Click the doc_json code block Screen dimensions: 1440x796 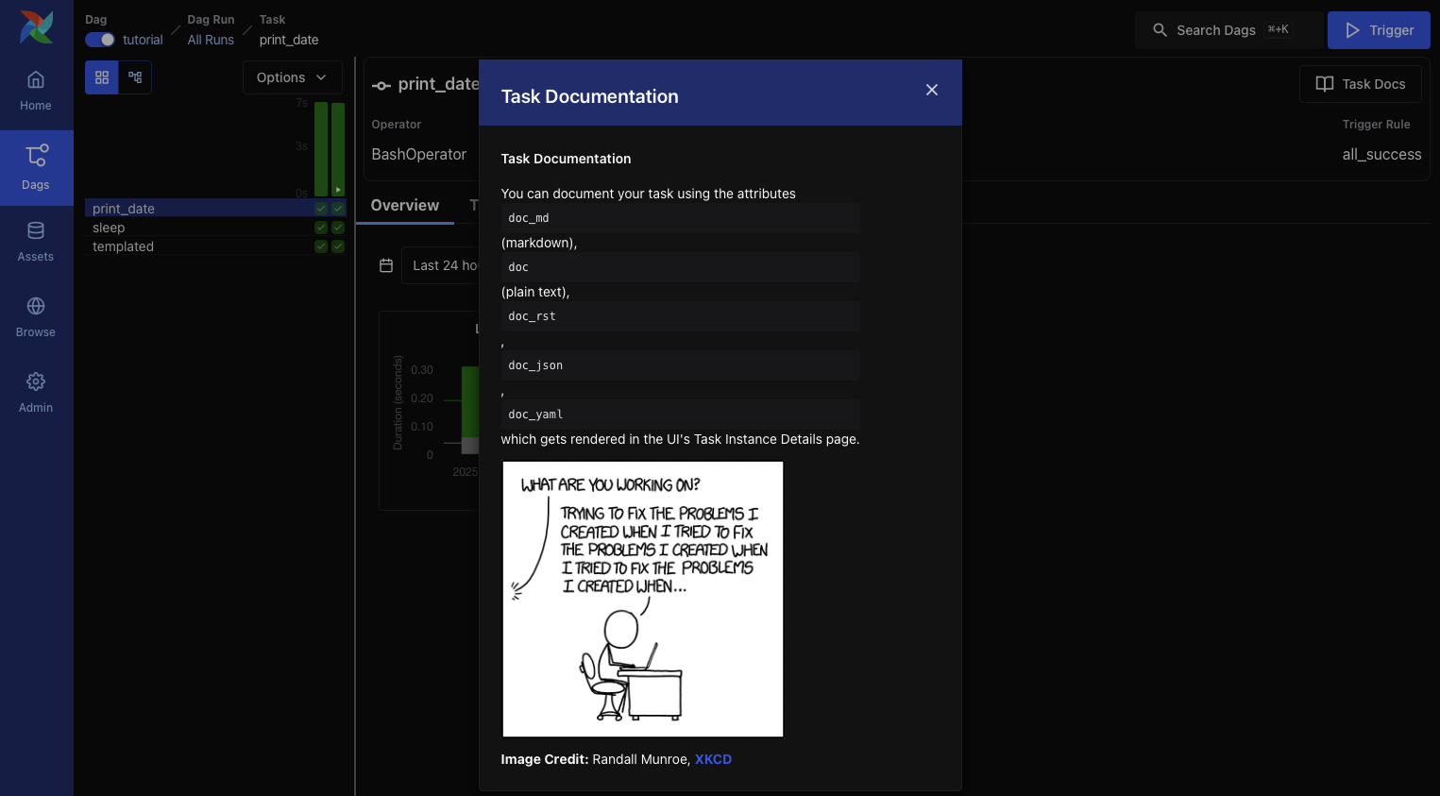pyautogui.click(x=681, y=365)
